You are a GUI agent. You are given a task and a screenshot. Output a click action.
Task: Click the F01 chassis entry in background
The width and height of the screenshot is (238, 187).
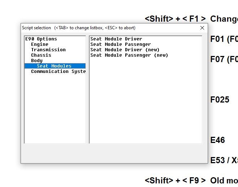(224, 39)
